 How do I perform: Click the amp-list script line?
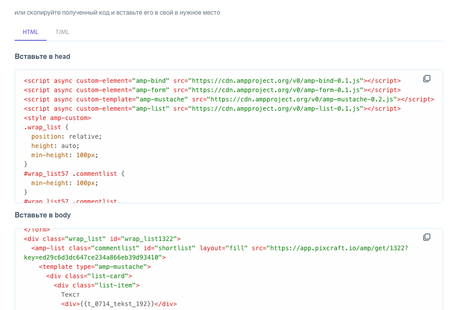tap(213, 109)
